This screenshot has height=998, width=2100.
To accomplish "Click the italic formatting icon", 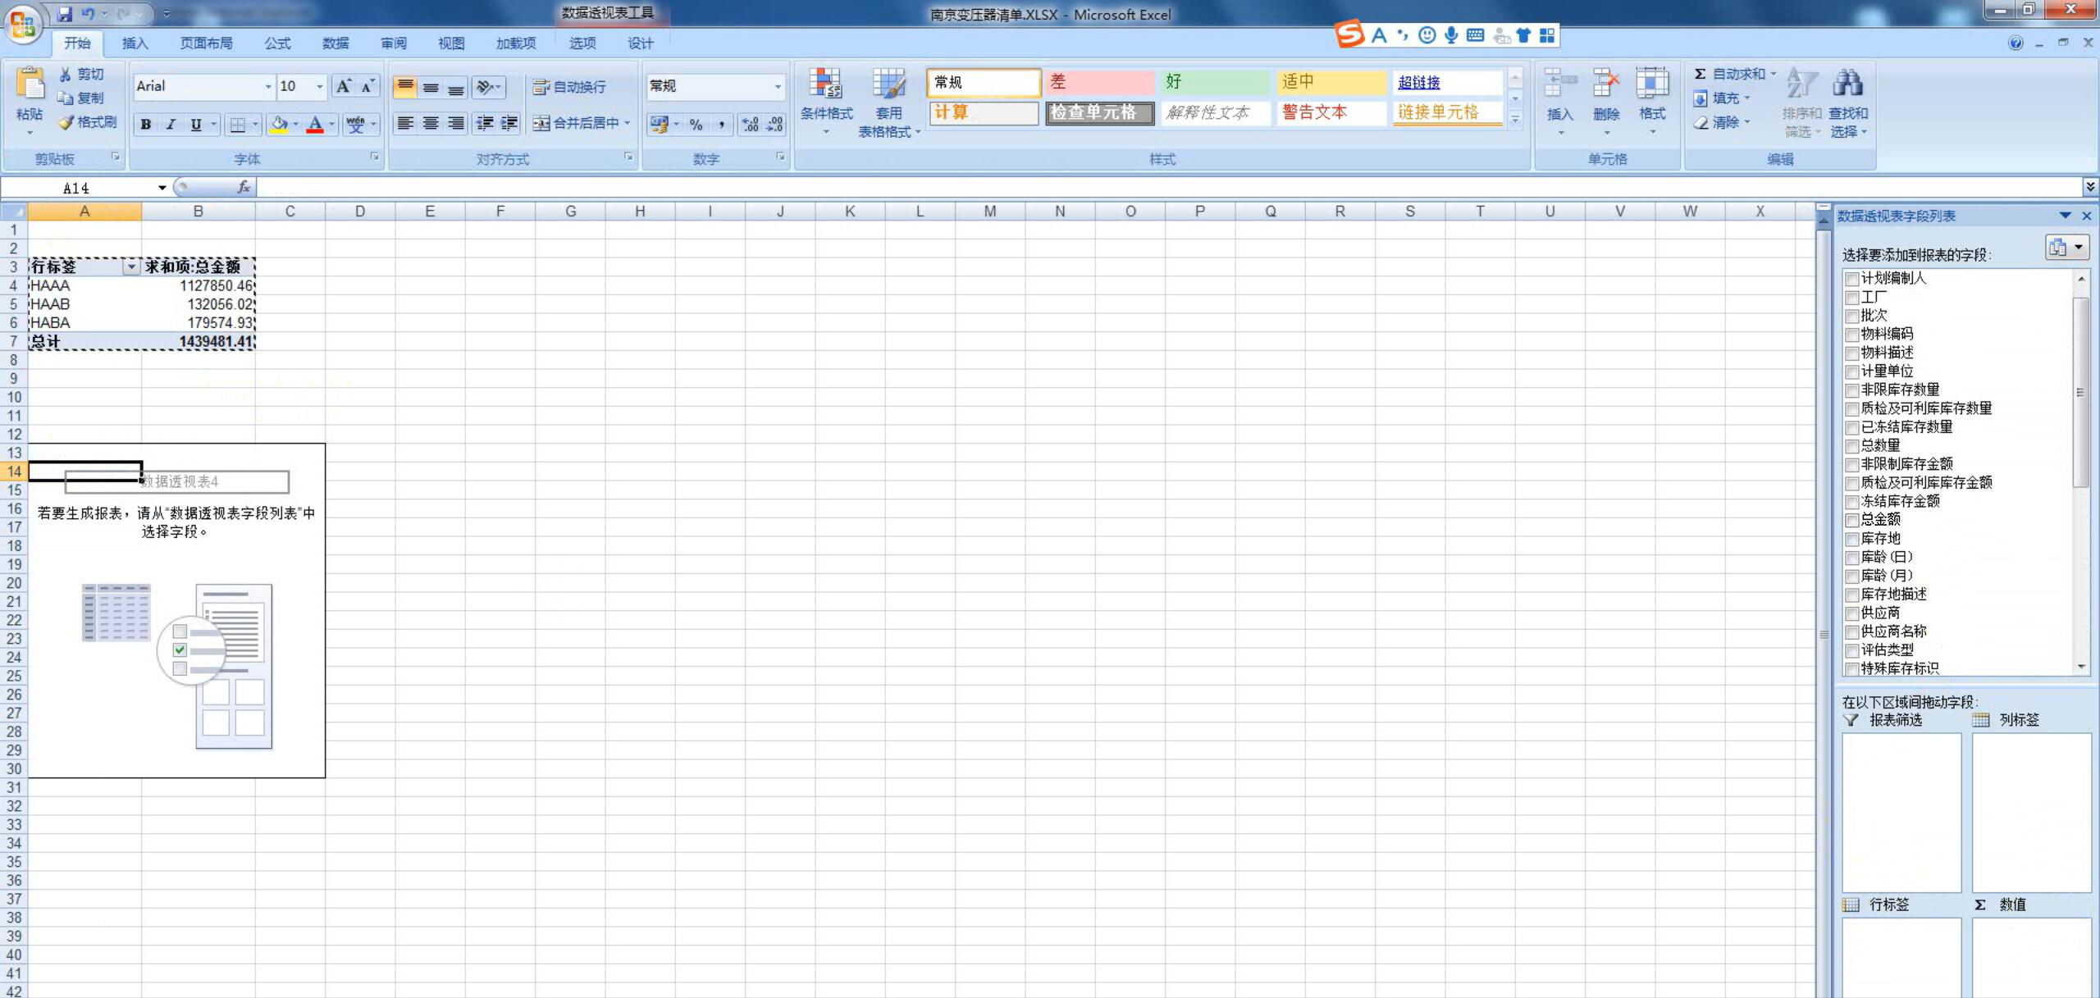I will coord(171,124).
